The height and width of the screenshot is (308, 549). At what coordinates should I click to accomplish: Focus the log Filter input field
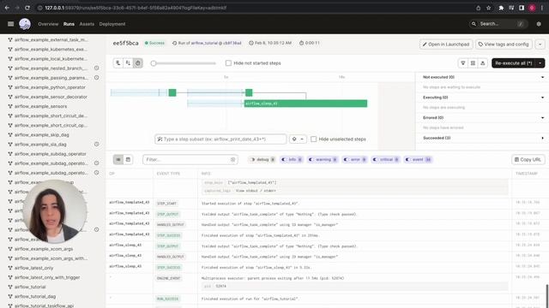tap(190, 160)
